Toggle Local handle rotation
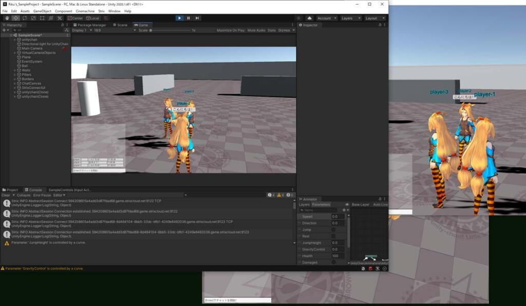526x306 pixels. coord(92,18)
